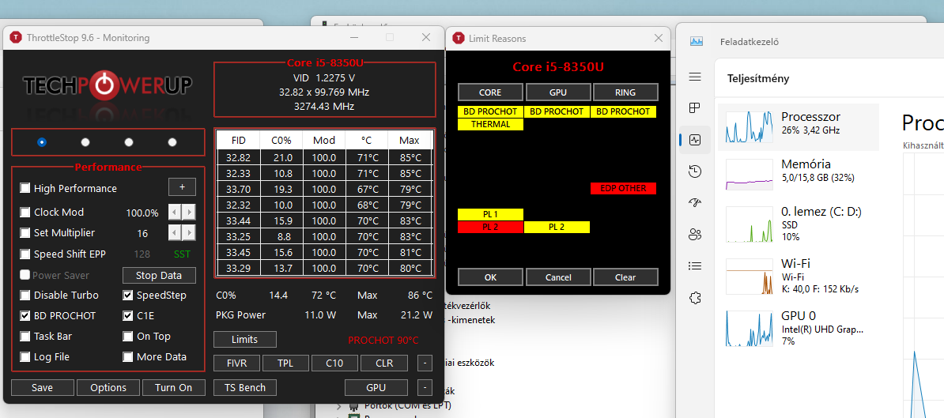Enable the Set Multiplier checkbox
This screenshot has width=944, height=418.
[25, 233]
